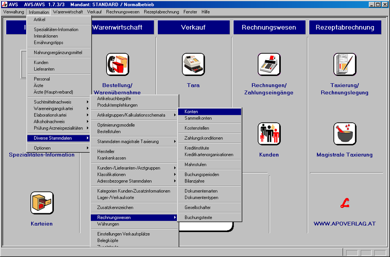The width and height of the screenshot is (390, 257).
Task: Click the Tara cash register icon
Action: click(193, 64)
